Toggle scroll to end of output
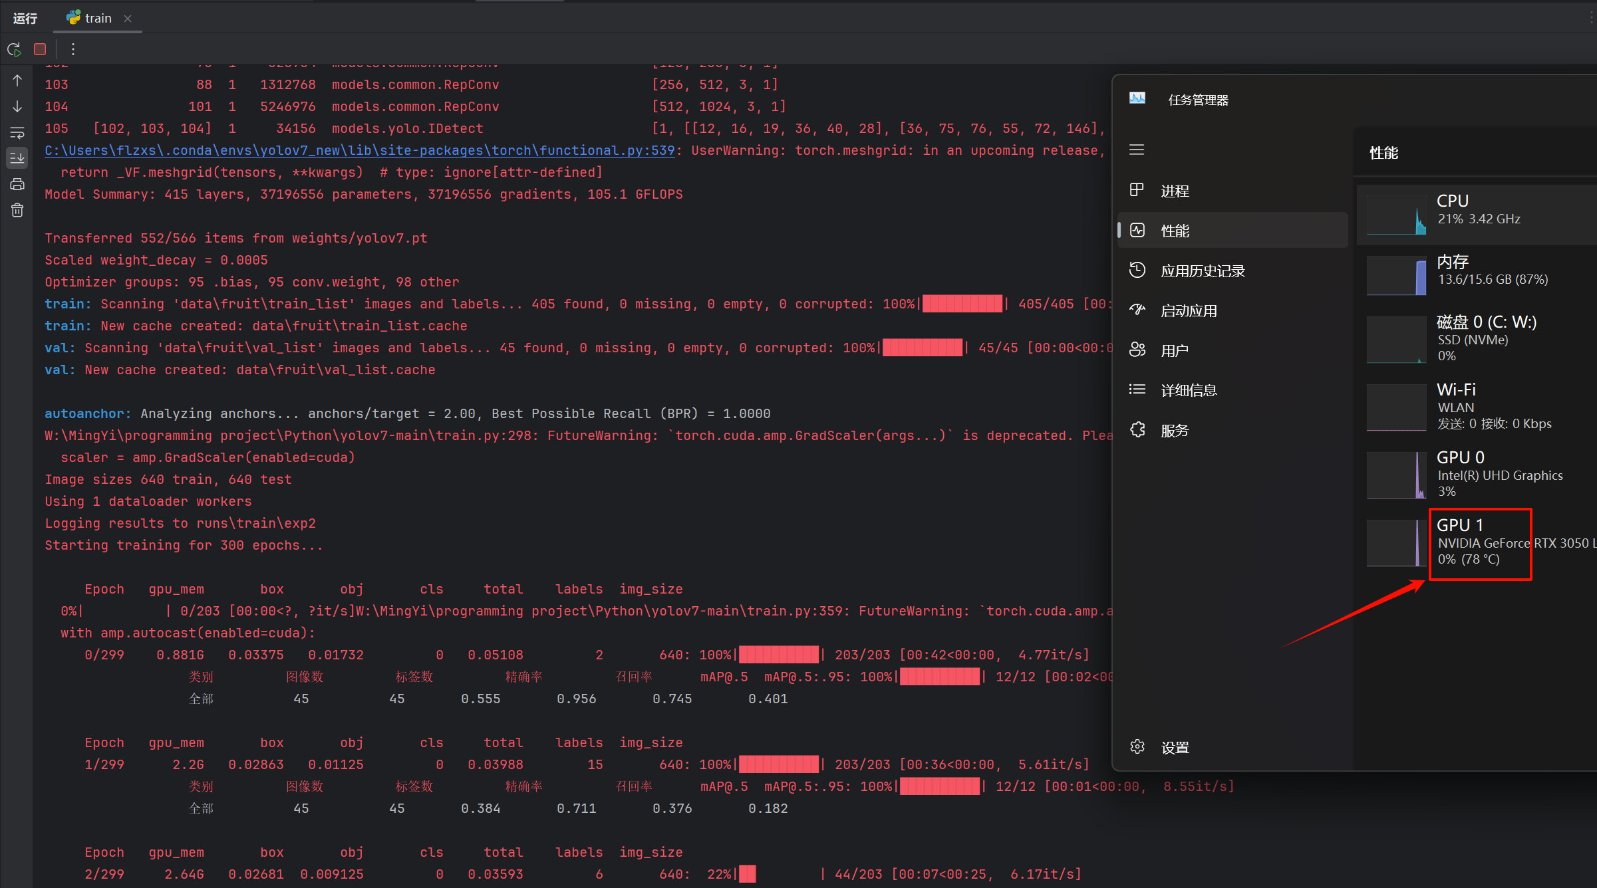Image resolution: width=1597 pixels, height=888 pixels. tap(17, 158)
